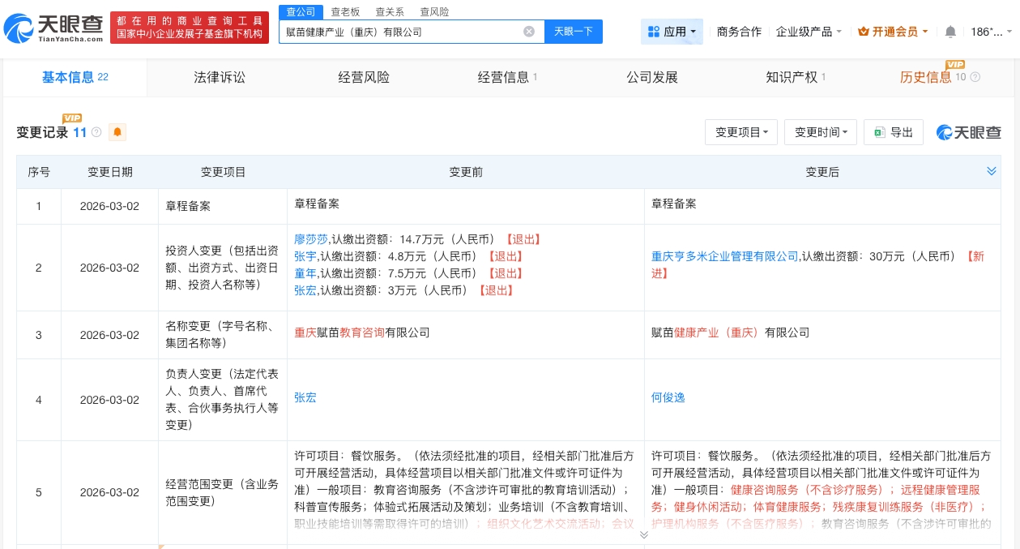The width and height of the screenshot is (1020, 549).
Task: Click the 变更项目 column header
Action: 223,172
